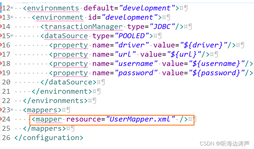Click the "${username}" value

(x=217, y=64)
